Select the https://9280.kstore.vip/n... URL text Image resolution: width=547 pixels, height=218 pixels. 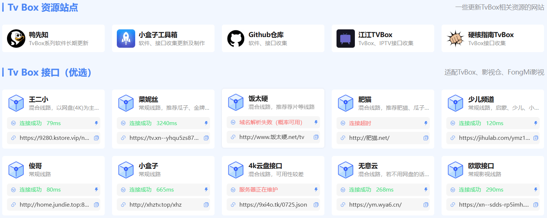tap(54, 138)
